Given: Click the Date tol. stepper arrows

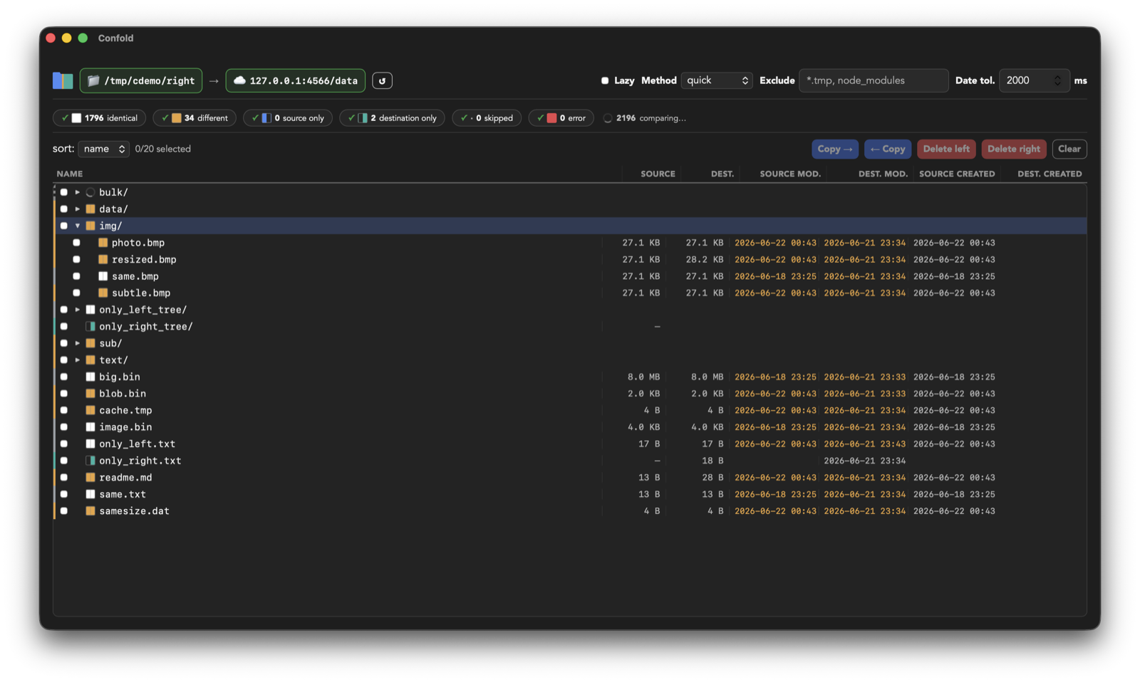Looking at the screenshot, I should click(1057, 80).
